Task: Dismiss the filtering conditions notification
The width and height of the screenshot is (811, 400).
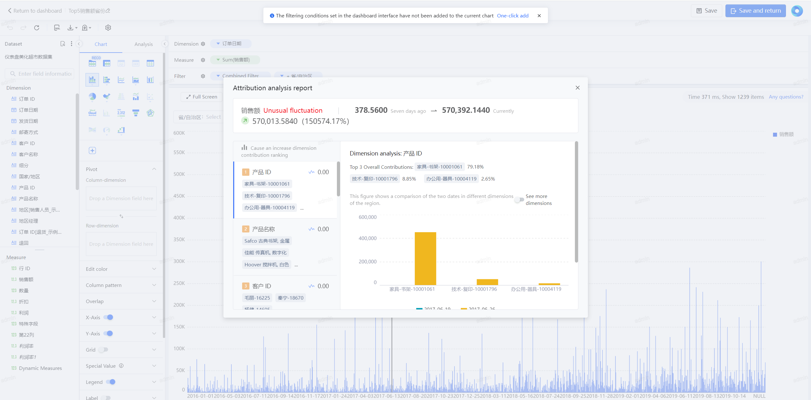Action: [x=539, y=16]
